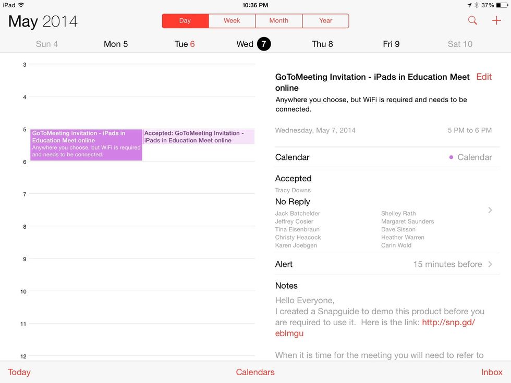The width and height of the screenshot is (511, 383).
Task: Select the Calendar color dot in event details
Action: (x=451, y=157)
